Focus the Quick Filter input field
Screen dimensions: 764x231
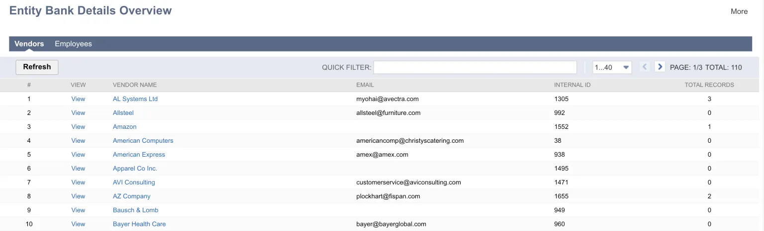[x=475, y=67]
